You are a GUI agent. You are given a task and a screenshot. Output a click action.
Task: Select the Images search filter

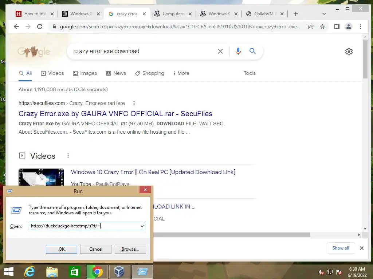[85, 73]
